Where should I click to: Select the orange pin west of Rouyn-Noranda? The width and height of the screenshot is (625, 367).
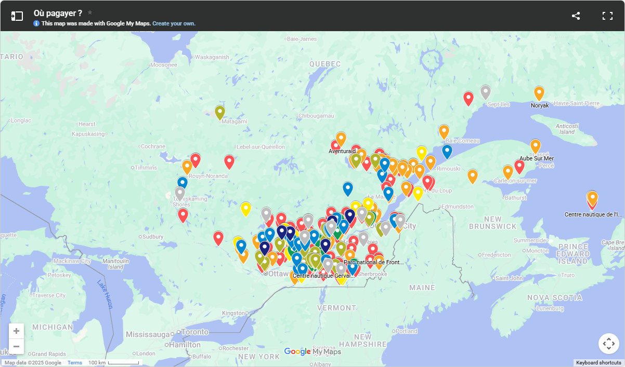(x=187, y=167)
